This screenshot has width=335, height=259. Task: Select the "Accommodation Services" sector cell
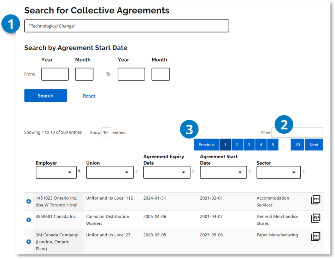click(273, 201)
